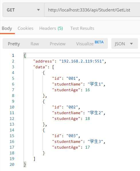Select the Pretty view mode
The height and width of the screenshot is (171, 140).
tap(14, 44)
